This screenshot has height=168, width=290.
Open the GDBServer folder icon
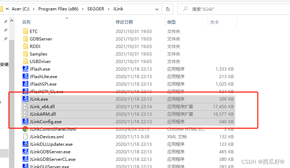click(x=25, y=39)
